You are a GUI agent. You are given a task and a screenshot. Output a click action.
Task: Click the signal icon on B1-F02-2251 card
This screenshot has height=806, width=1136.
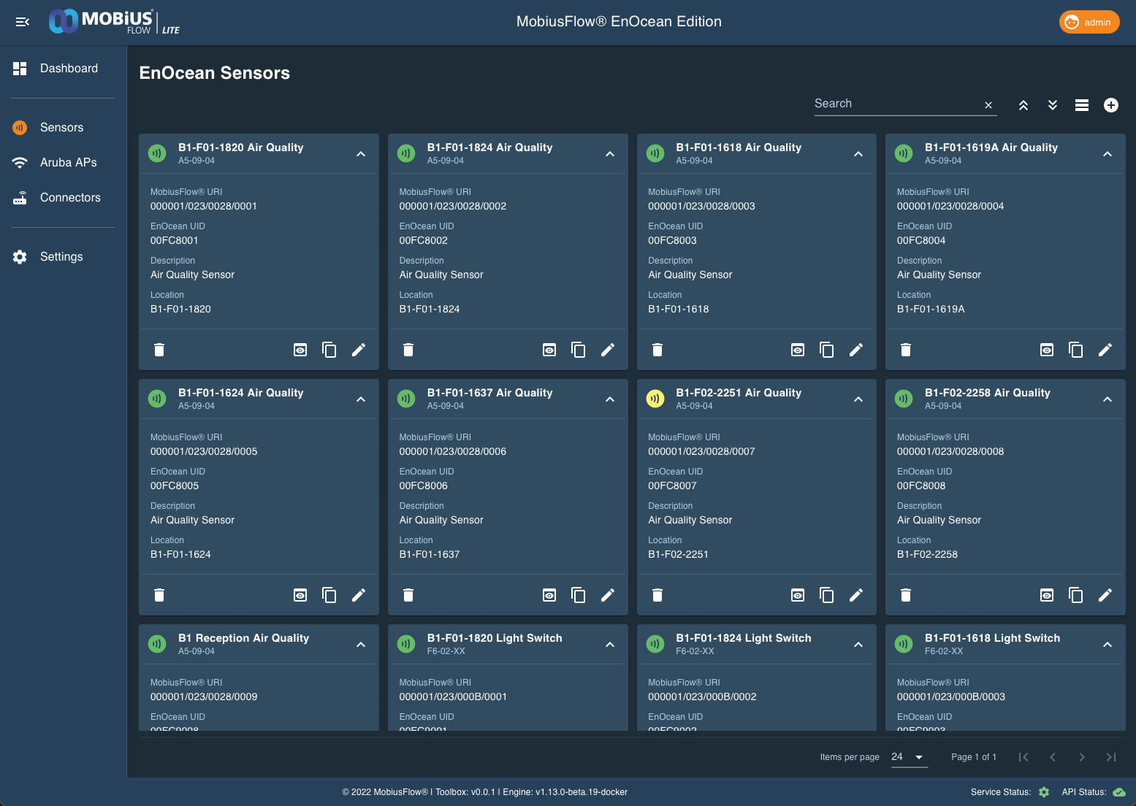pyautogui.click(x=655, y=399)
